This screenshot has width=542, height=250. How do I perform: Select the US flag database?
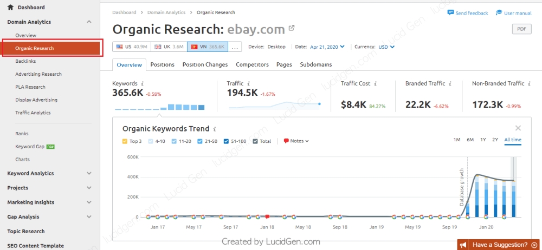132,47
